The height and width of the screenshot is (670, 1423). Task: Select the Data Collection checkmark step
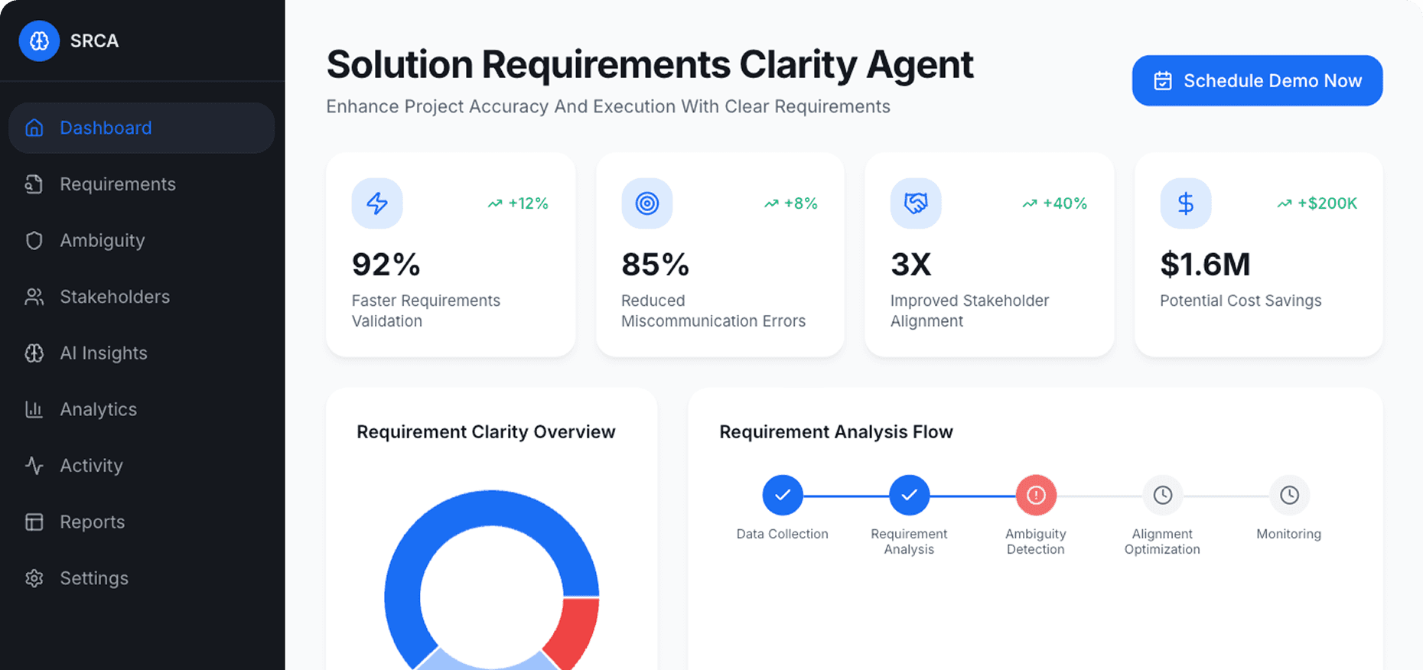(x=782, y=496)
